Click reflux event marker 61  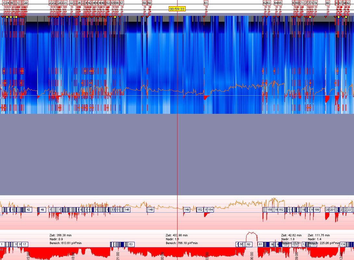tap(206, 3)
